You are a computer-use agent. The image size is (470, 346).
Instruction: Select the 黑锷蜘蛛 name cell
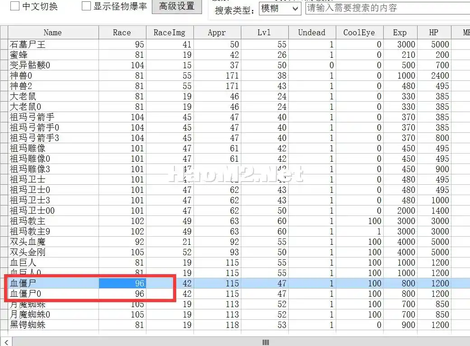pos(53,325)
